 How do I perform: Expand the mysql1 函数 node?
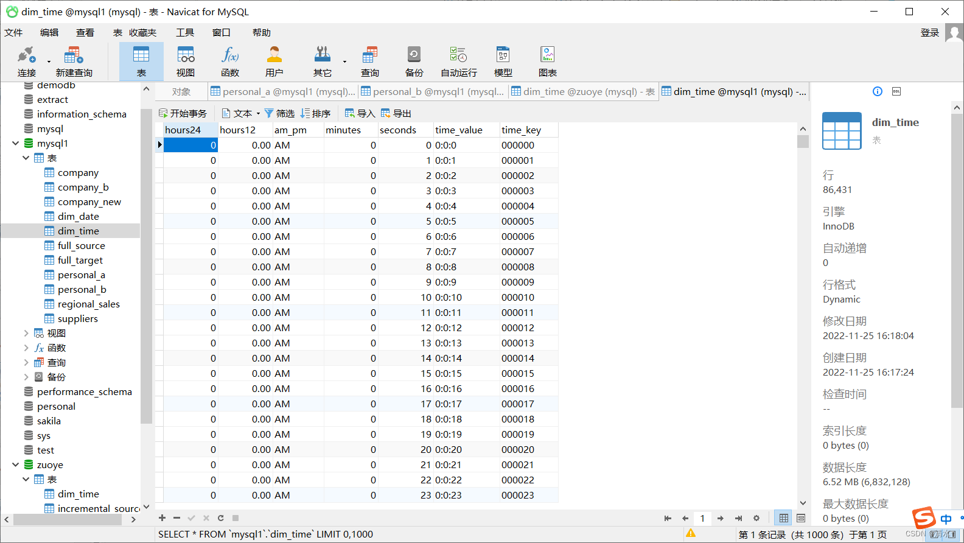26,348
